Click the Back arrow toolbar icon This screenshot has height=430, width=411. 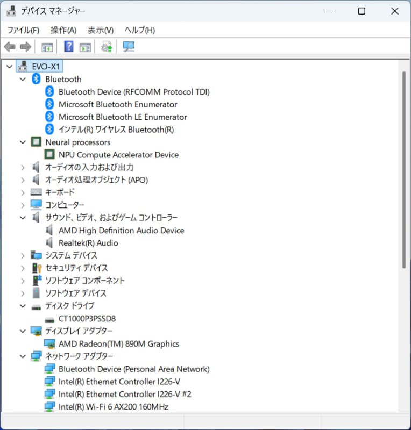pyautogui.click(x=10, y=47)
